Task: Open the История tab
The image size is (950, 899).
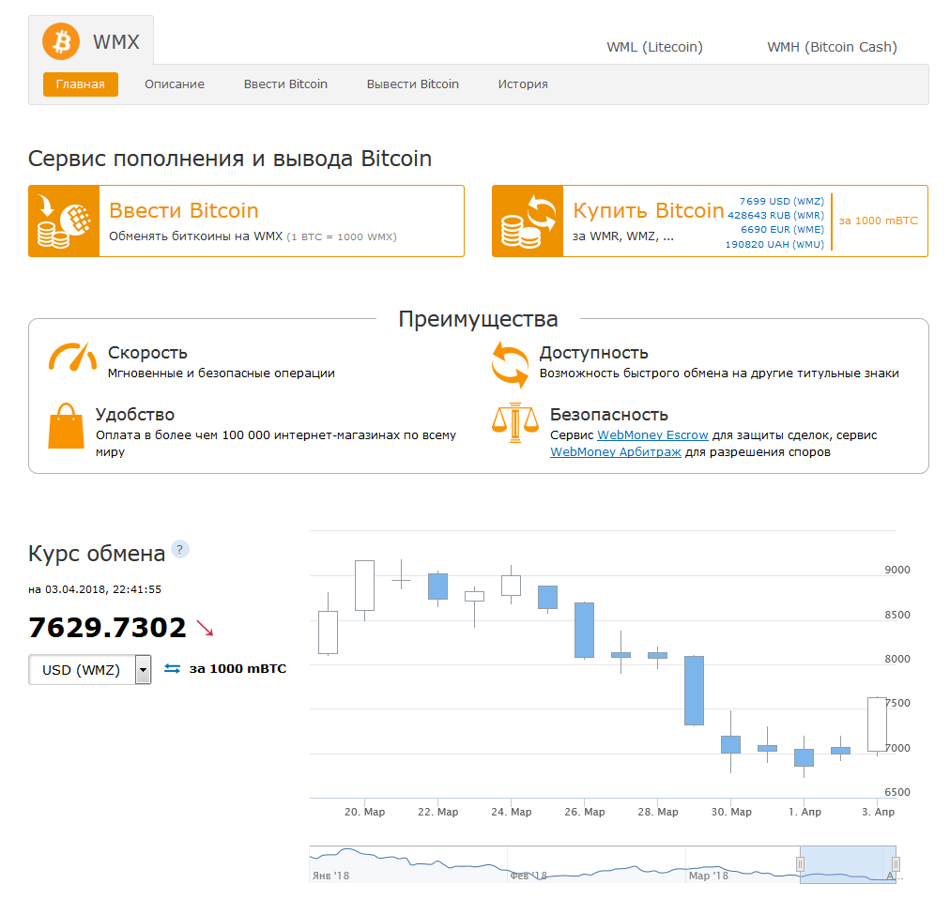Action: pyautogui.click(x=523, y=84)
